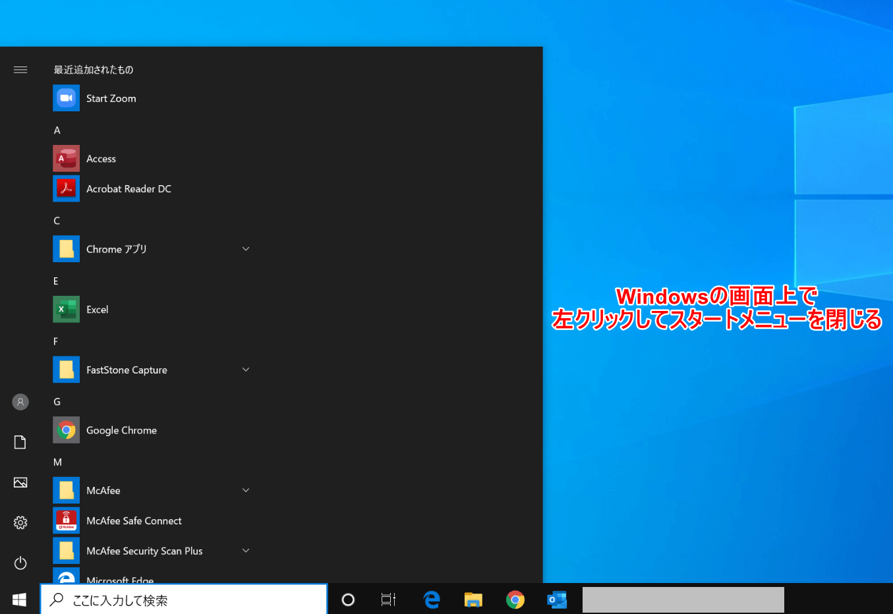The image size is (893, 614).
Task: Click the magnifier icon in search box
Action: coord(57,600)
